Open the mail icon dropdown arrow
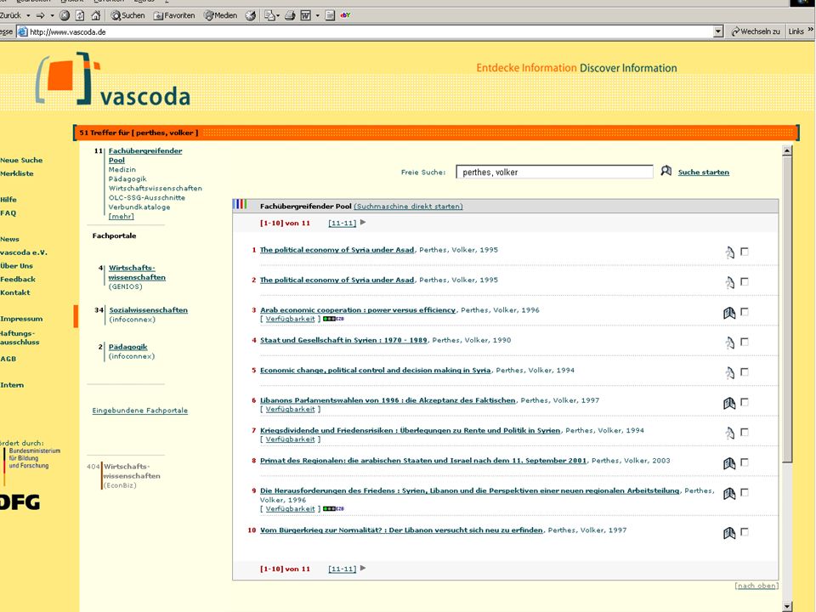 click(278, 15)
